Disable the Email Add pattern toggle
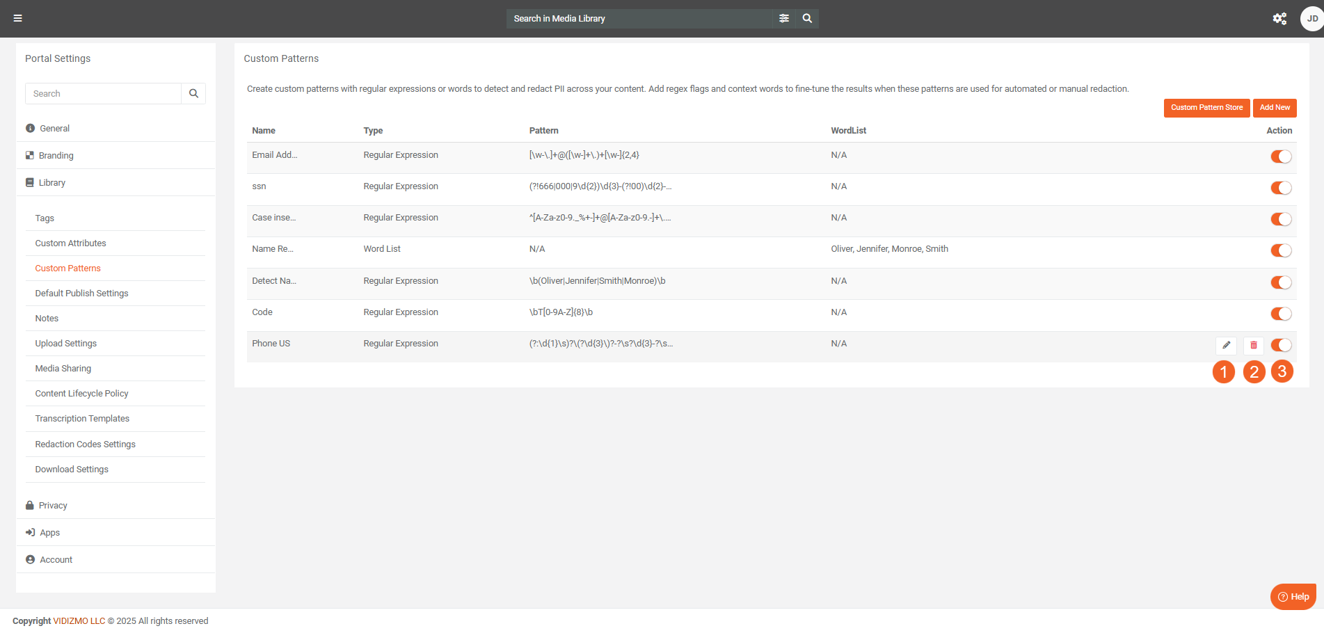The width and height of the screenshot is (1324, 633). click(x=1281, y=157)
